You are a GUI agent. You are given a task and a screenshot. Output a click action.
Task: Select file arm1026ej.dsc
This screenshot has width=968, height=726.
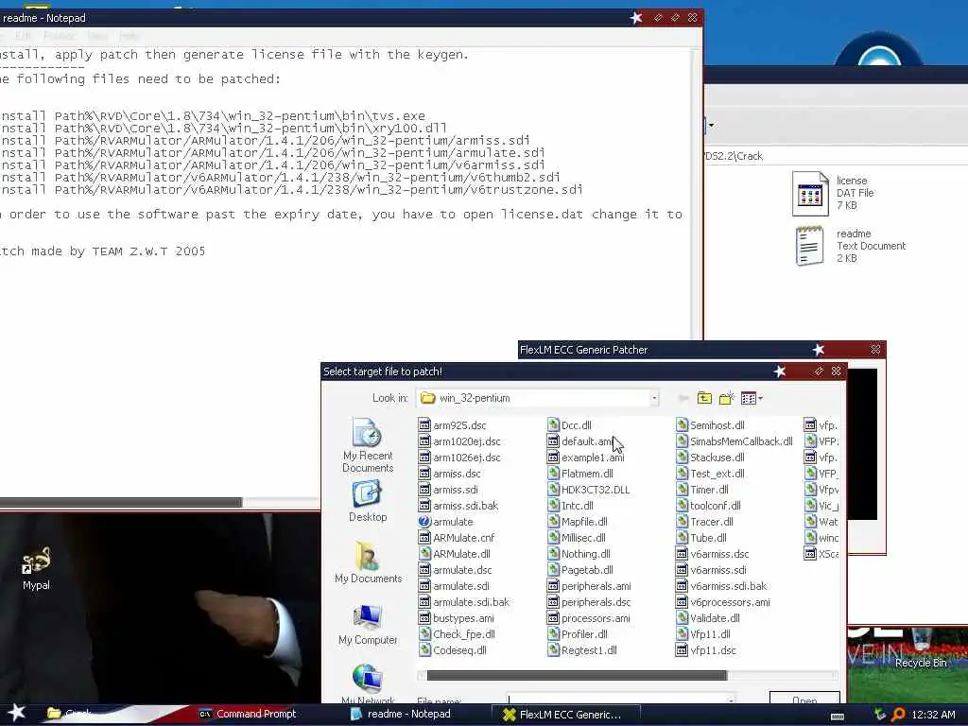460,458
